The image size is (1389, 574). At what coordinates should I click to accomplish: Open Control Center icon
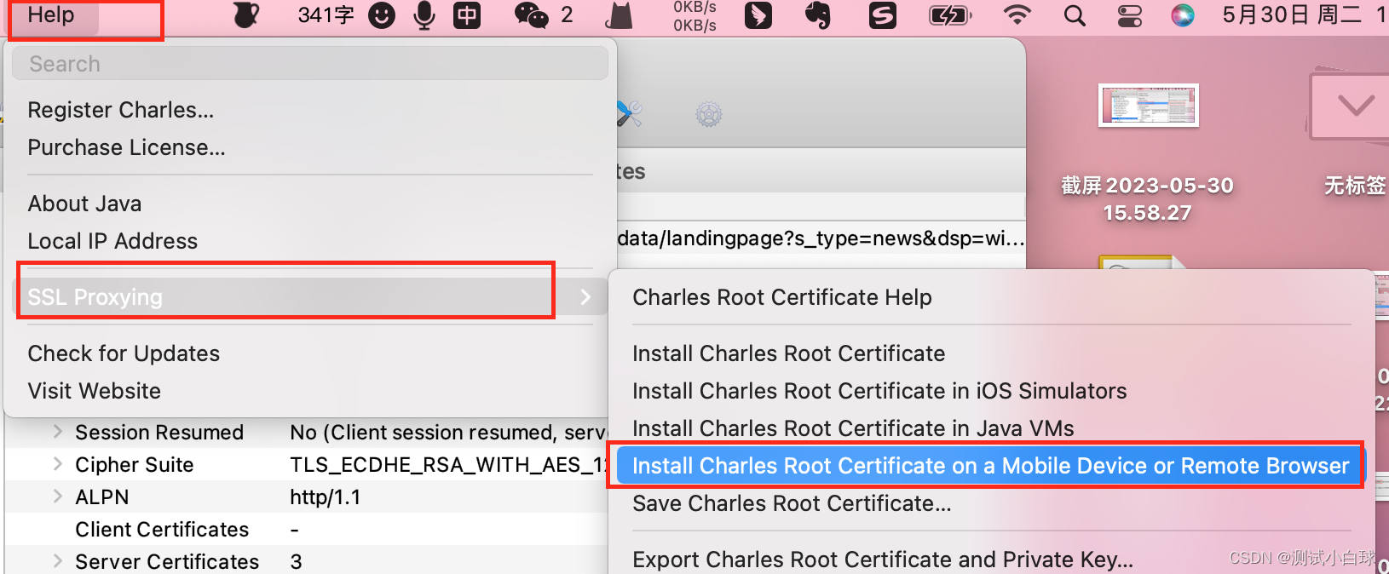click(x=1129, y=15)
